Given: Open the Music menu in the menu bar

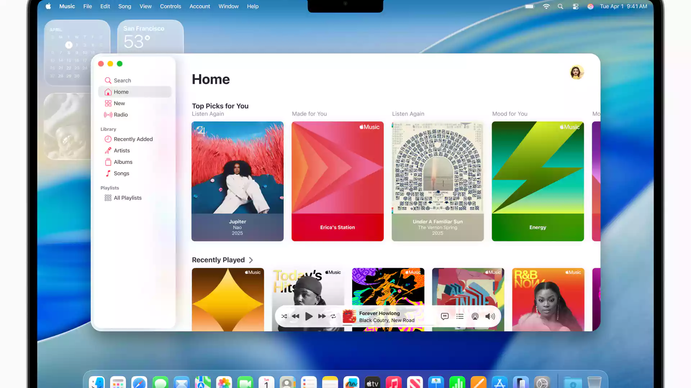Looking at the screenshot, I should click(67, 6).
